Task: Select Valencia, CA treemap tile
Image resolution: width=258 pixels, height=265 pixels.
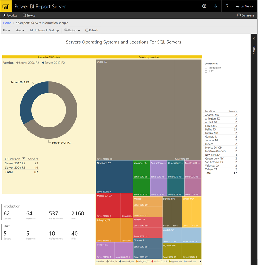Action: [142, 178]
